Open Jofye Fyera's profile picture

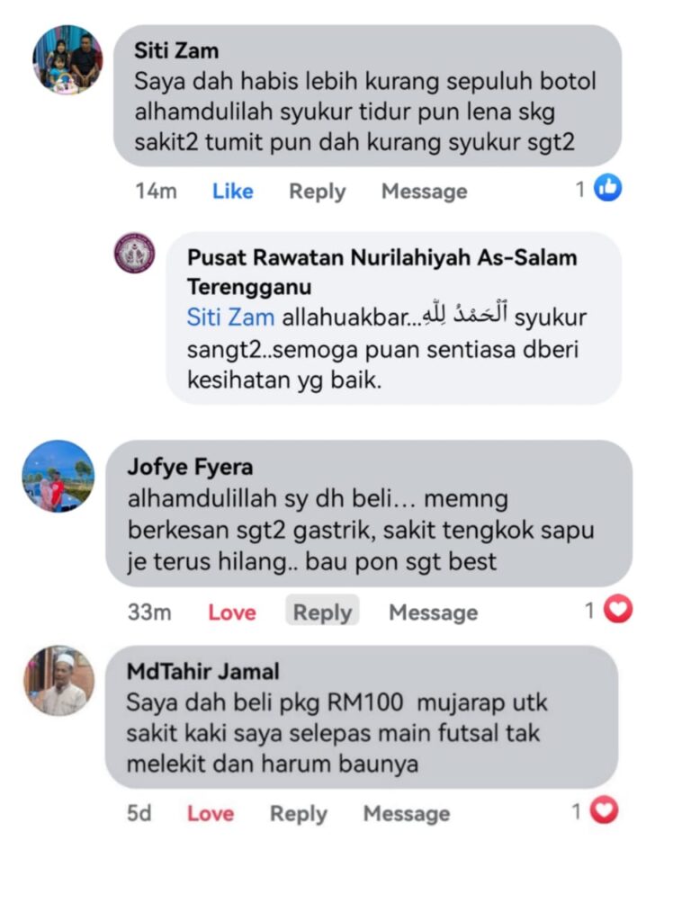[x=58, y=476]
